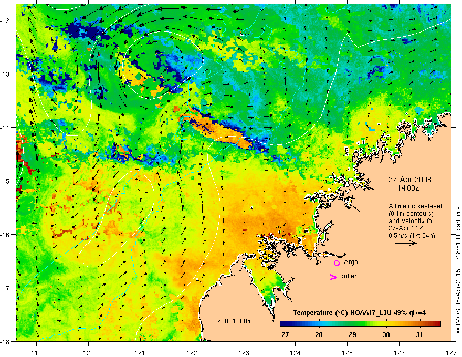Click the '200 1000m' depth label

coord(235,321)
